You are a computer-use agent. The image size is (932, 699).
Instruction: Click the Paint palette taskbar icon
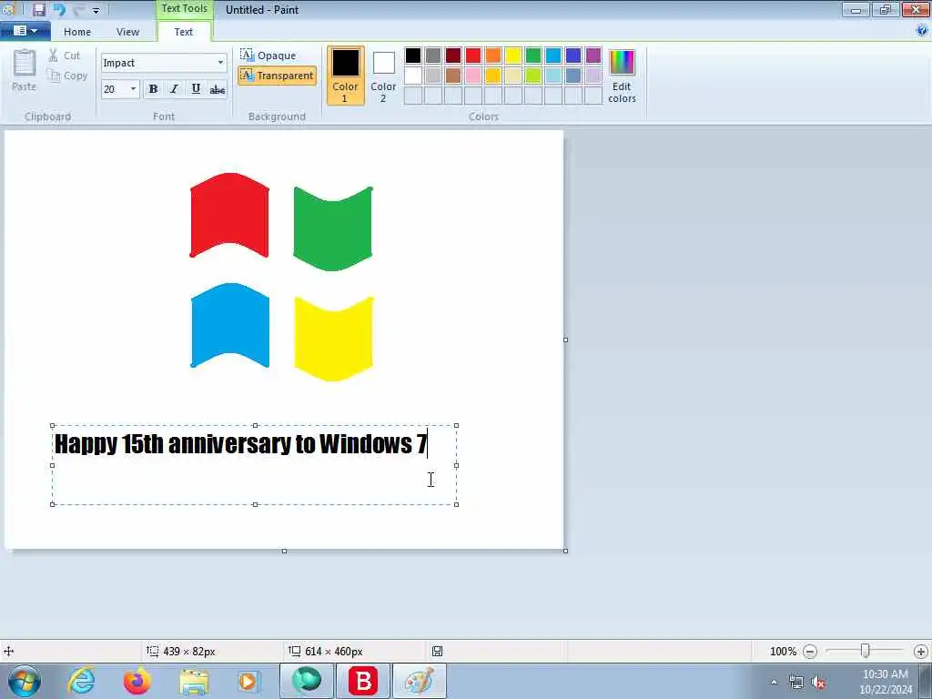point(419,681)
